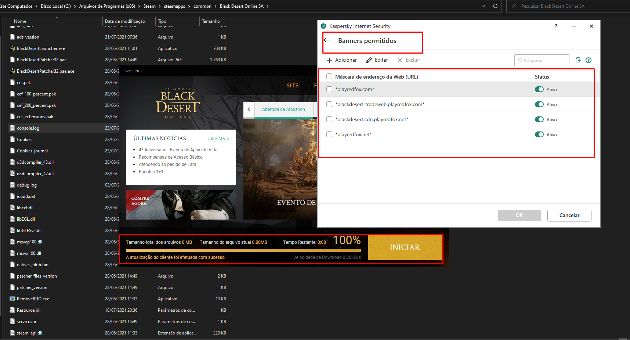
Task: Select the patcher_files_version file
Action: pyautogui.click(x=37, y=276)
